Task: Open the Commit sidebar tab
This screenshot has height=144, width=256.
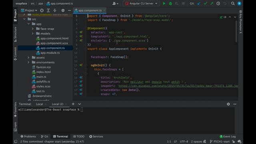Action: [x=15, y=54]
